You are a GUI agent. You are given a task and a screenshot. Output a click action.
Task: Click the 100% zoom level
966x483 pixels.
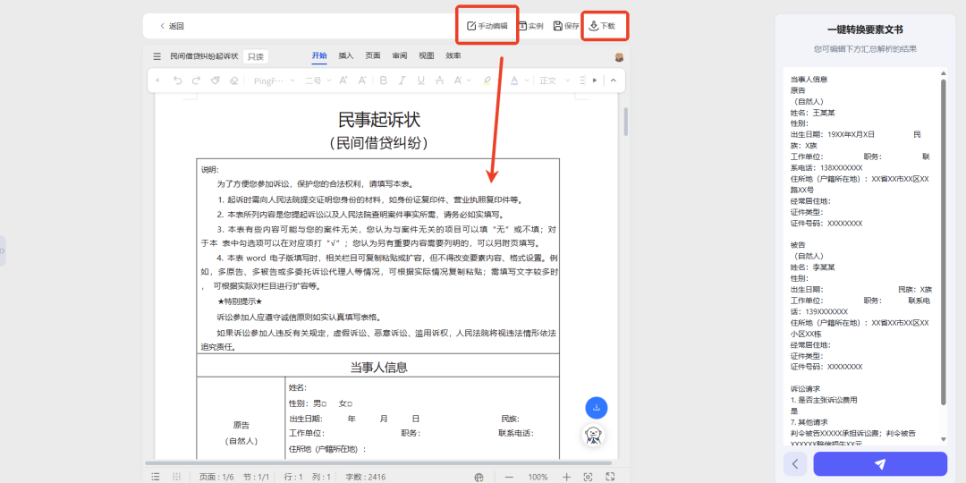pyautogui.click(x=538, y=477)
